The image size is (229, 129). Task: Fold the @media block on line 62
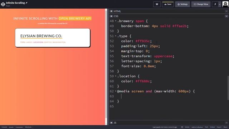[x=116, y=91]
